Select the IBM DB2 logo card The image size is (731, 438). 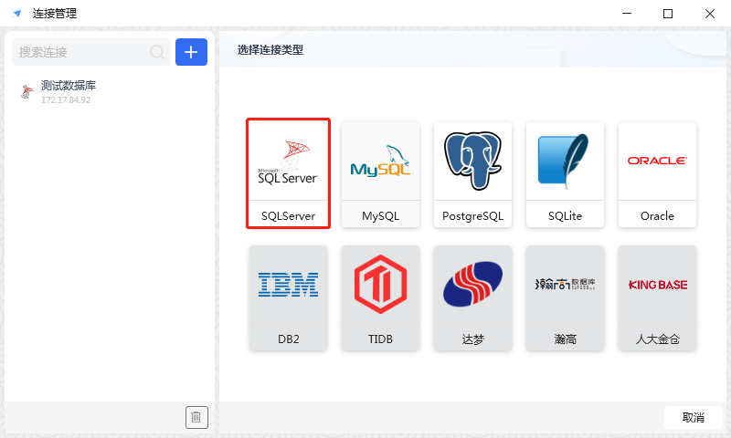point(288,297)
